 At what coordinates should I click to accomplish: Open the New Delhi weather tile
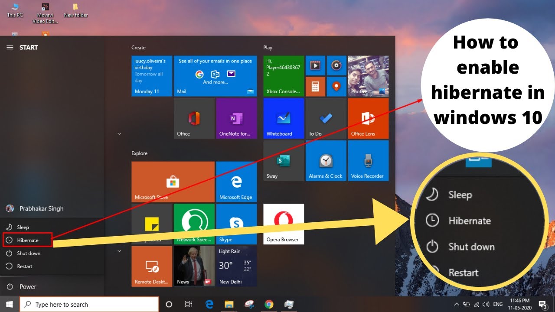click(x=236, y=267)
